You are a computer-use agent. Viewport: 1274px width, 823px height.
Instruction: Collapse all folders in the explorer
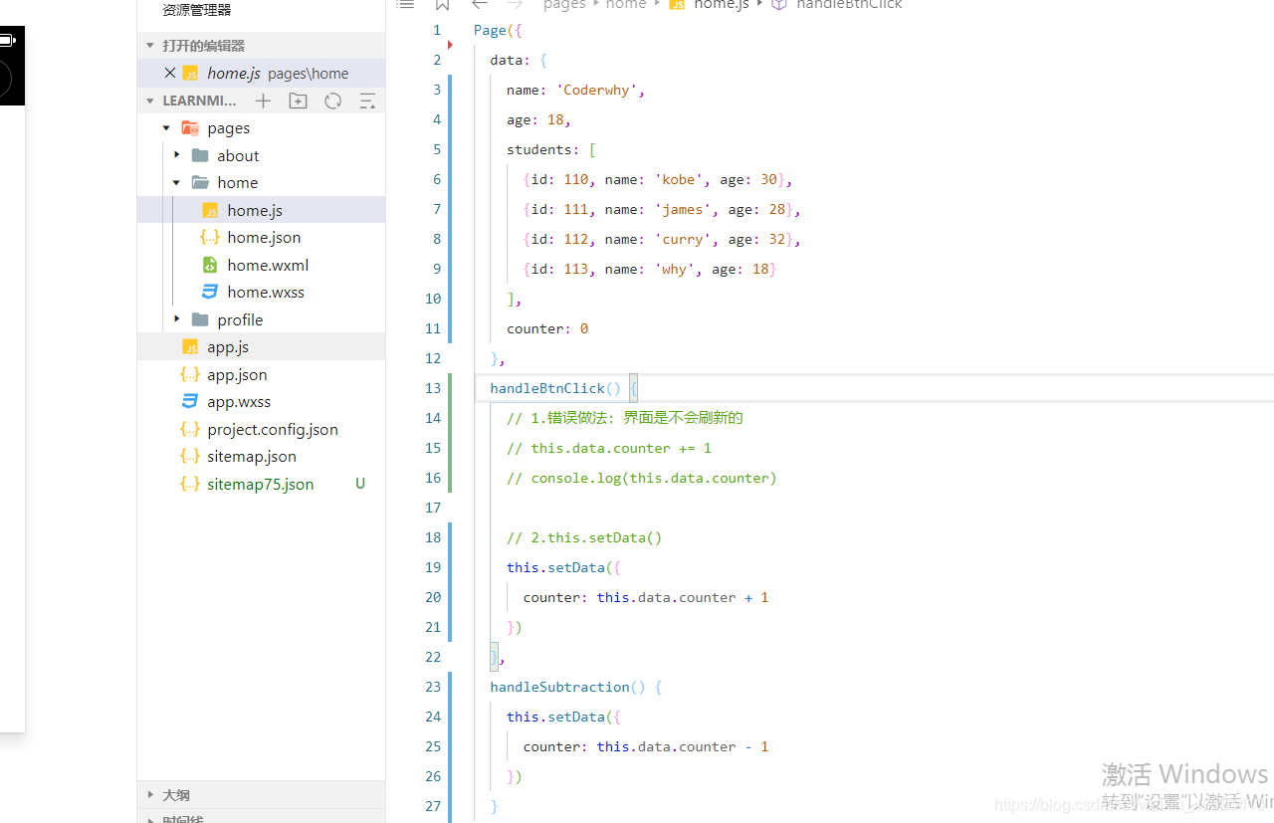click(367, 101)
